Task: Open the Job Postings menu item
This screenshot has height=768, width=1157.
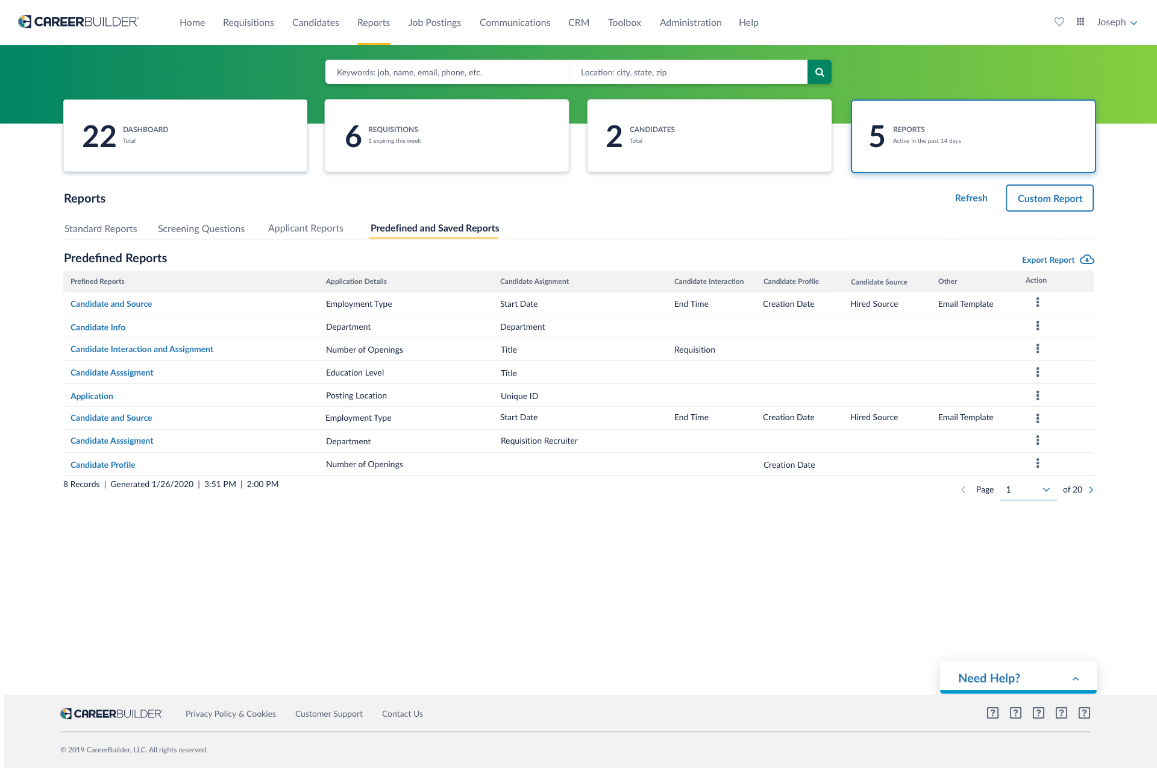Action: tap(434, 23)
